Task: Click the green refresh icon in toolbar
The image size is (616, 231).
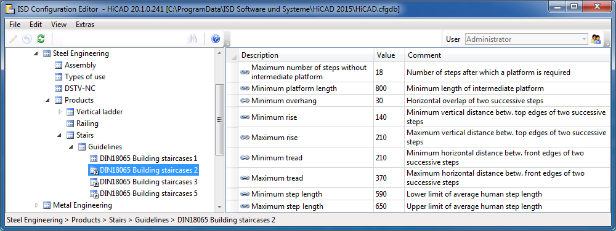Action: (x=41, y=39)
